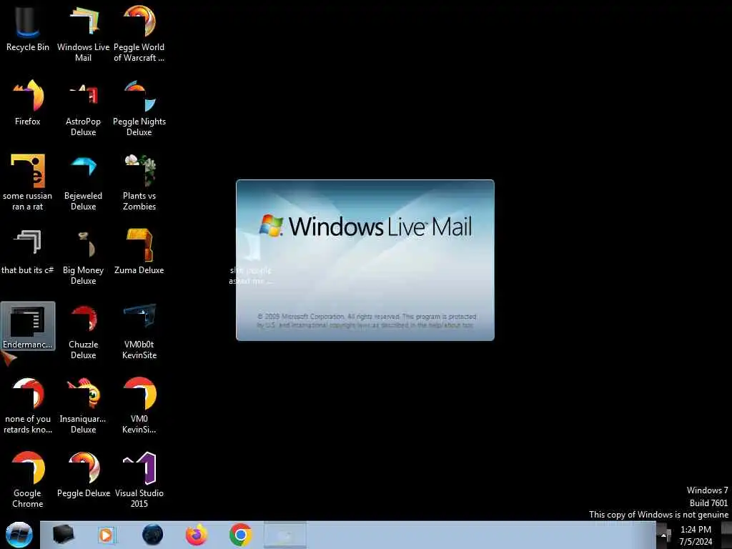The height and width of the screenshot is (549, 732).
Task: Select the Firefox desktop shortcut
Action: point(28,102)
